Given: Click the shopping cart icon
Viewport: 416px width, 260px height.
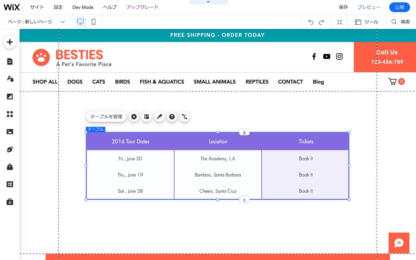Looking at the screenshot, I should (393, 81).
